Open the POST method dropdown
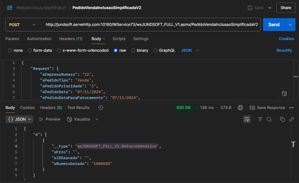The image size is (299, 183). (x=23, y=25)
